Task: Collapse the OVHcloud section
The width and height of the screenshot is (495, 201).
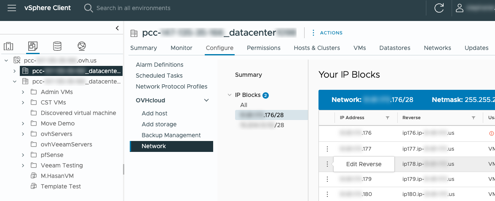Action: (206, 100)
